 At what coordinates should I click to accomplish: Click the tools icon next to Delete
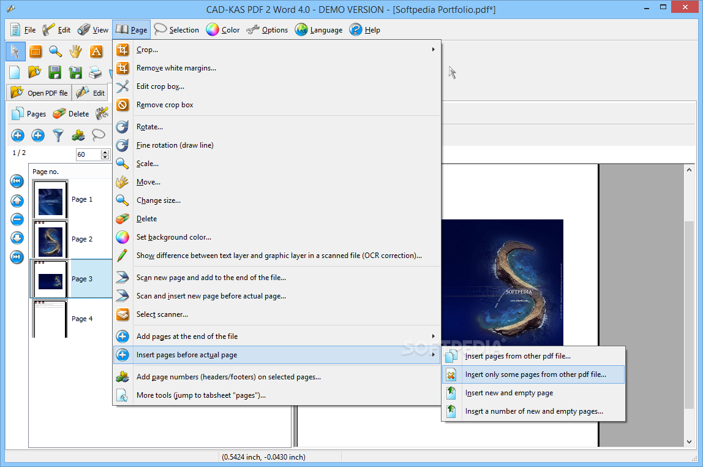pos(102,113)
